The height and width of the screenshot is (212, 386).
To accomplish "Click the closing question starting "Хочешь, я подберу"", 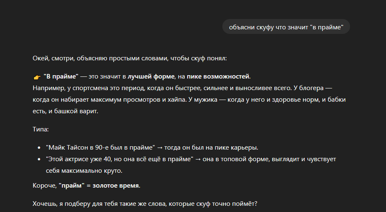I will click(144, 204).
